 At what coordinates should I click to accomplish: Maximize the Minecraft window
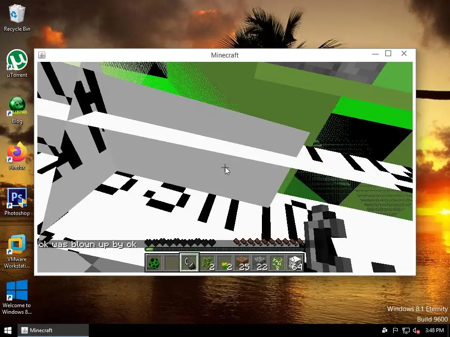[x=388, y=54]
